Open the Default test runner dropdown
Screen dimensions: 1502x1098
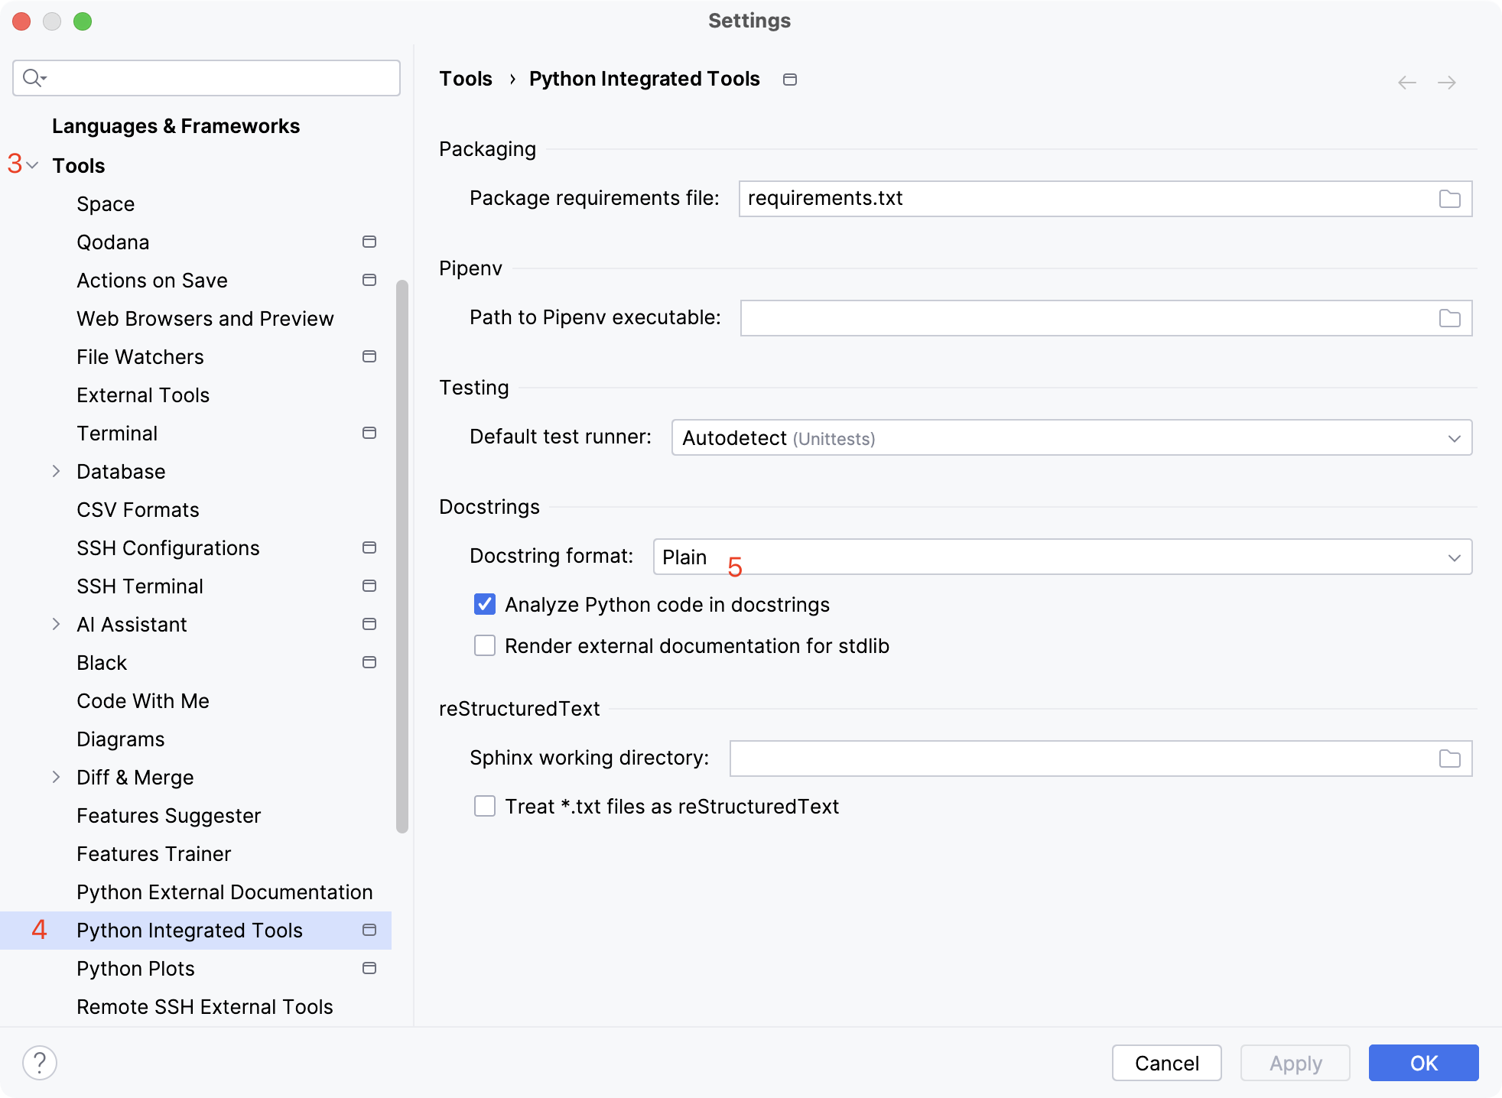click(x=1071, y=437)
